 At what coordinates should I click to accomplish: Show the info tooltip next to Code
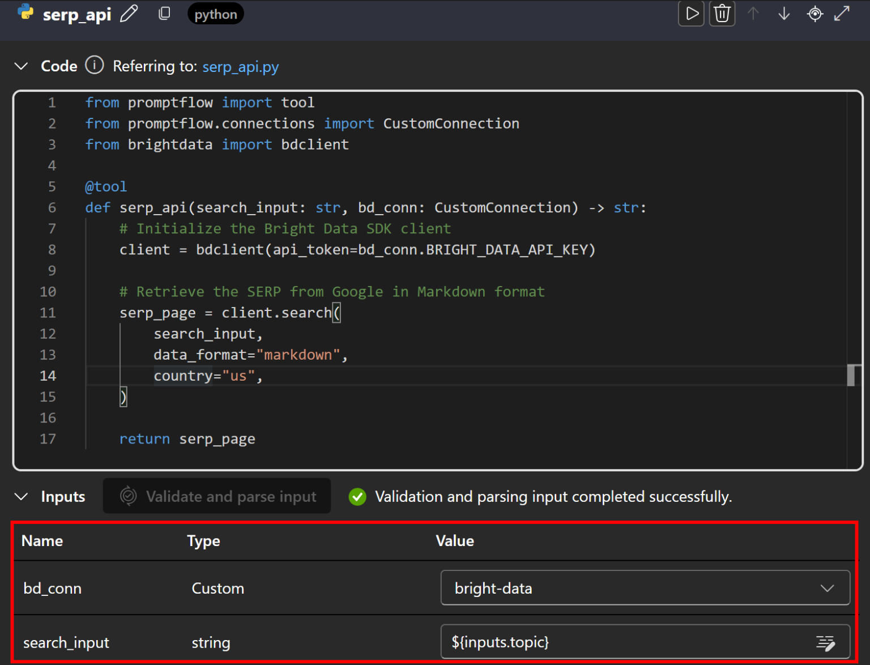pyautogui.click(x=95, y=66)
